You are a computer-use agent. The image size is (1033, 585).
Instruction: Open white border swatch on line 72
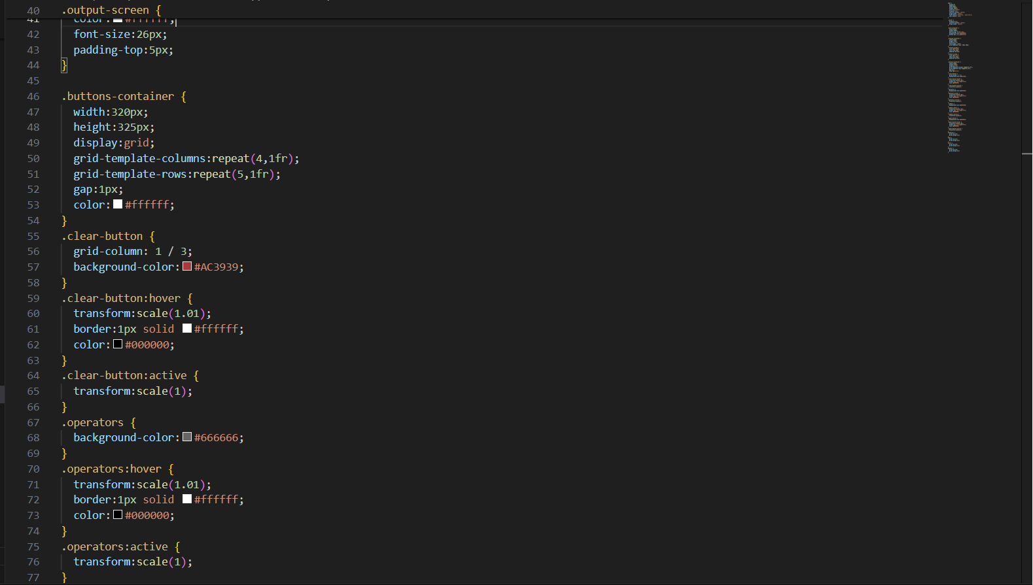click(x=187, y=499)
